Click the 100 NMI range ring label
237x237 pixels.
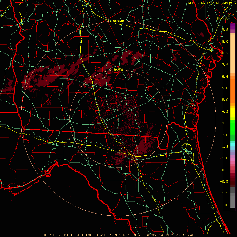click(118, 21)
